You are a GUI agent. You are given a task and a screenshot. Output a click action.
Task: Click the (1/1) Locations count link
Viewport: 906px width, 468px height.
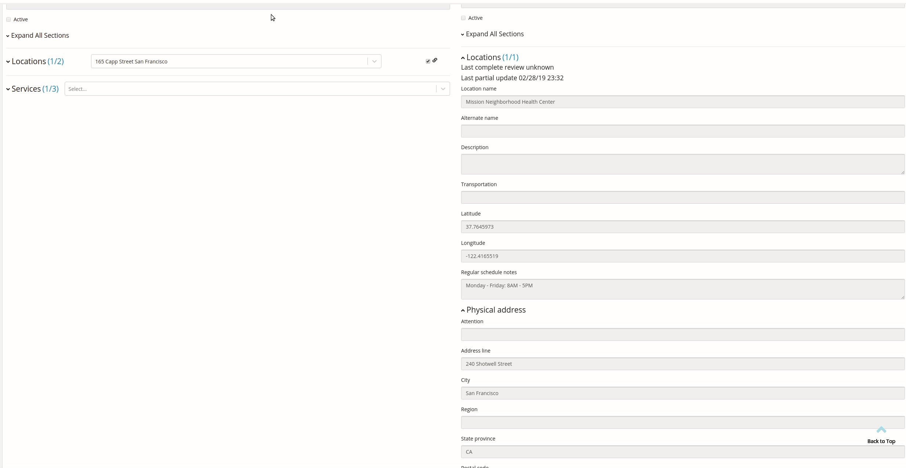click(x=510, y=57)
